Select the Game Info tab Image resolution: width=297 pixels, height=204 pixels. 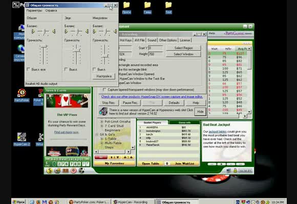pos(184,122)
